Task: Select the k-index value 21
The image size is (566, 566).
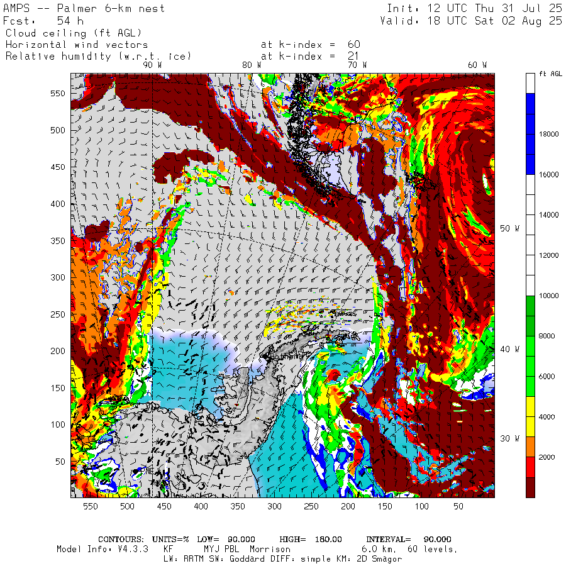Action: tap(353, 56)
